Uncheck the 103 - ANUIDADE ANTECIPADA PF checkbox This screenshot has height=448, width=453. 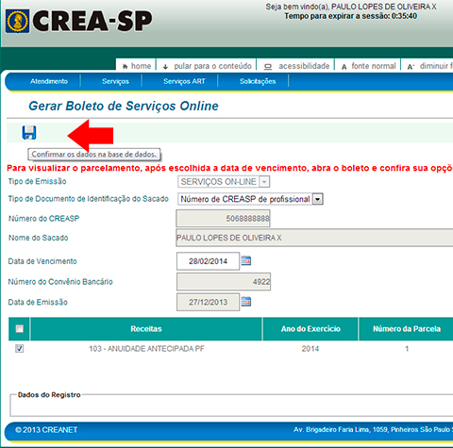[20, 348]
